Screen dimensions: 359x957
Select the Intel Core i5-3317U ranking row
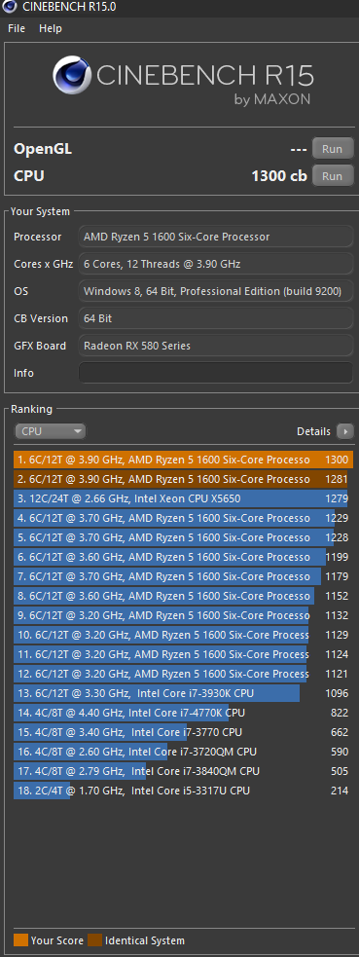[x=183, y=791]
